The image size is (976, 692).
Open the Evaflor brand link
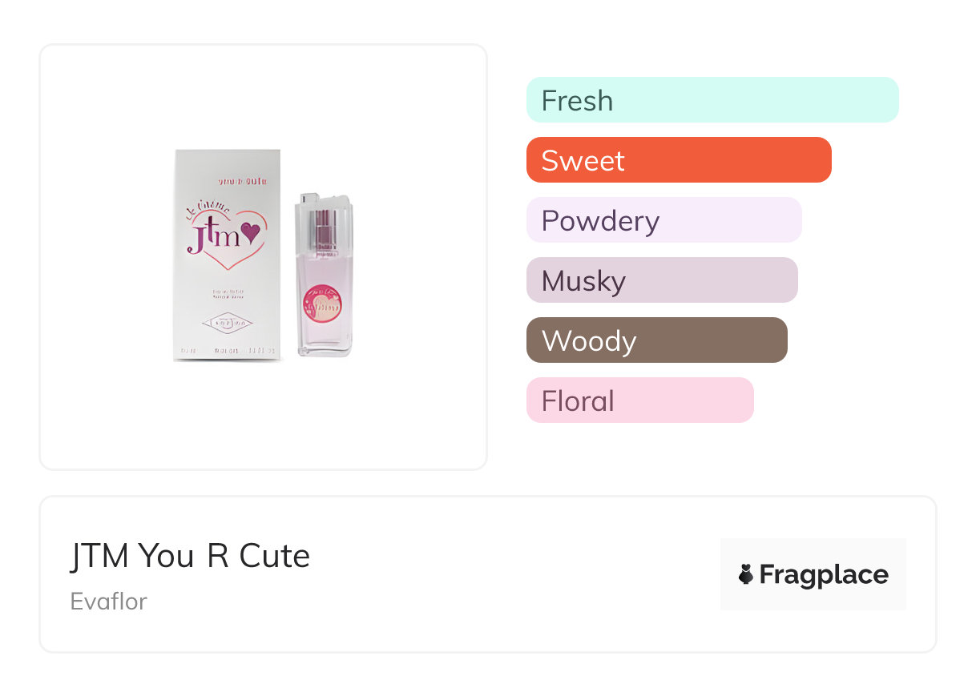pos(109,601)
